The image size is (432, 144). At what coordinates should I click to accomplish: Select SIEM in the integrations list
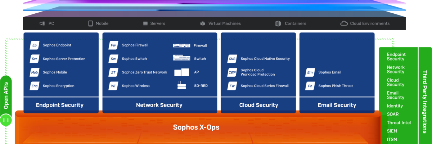pyautogui.click(x=392, y=131)
